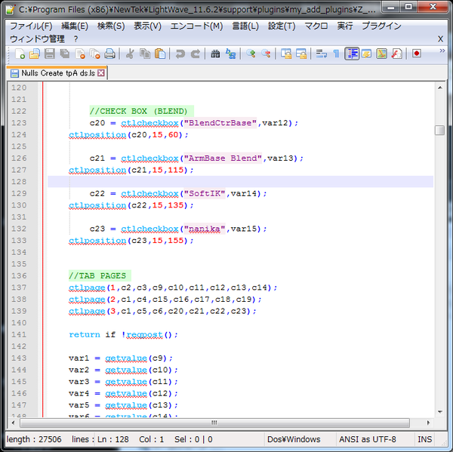Click the vertical scrollbar thumb
453x452 pixels.
[439, 130]
